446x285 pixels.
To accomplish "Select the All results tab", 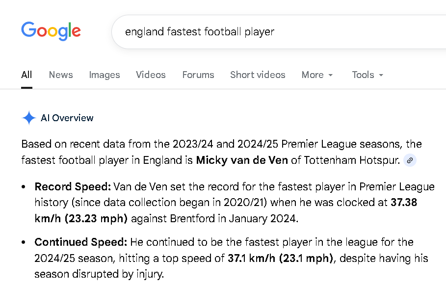I will [26, 75].
